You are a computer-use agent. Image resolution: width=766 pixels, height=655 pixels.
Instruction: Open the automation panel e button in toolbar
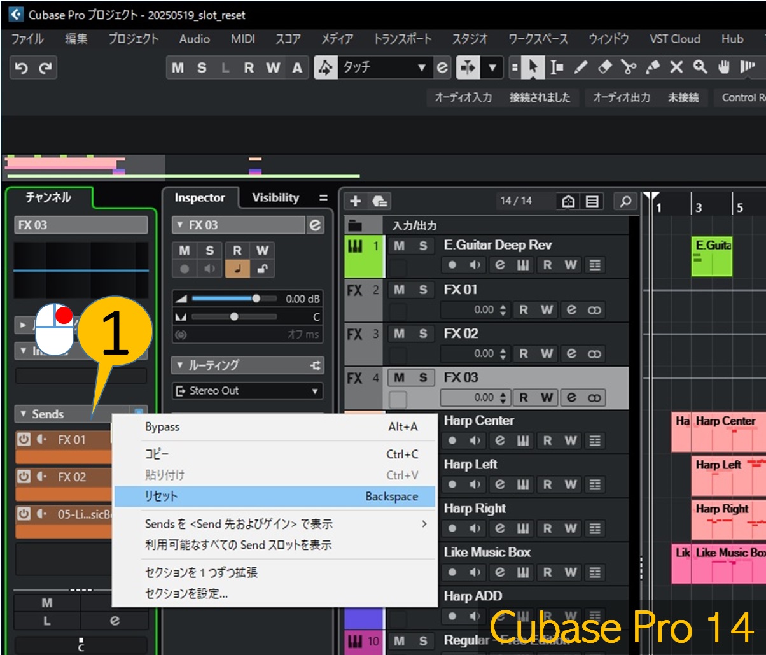[x=442, y=67]
